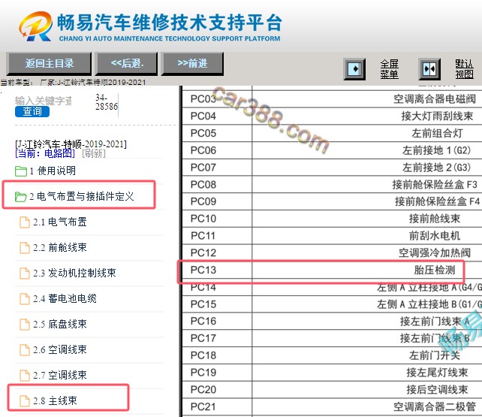Open the 当前：电路图 link
The image size is (482, 417).
pyautogui.click(x=45, y=153)
